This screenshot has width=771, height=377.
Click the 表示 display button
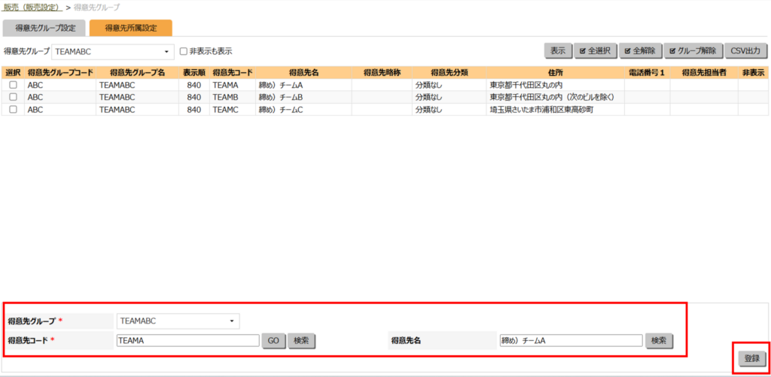[557, 51]
